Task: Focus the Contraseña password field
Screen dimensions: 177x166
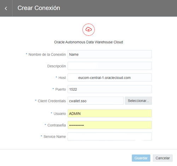Action: (110, 125)
